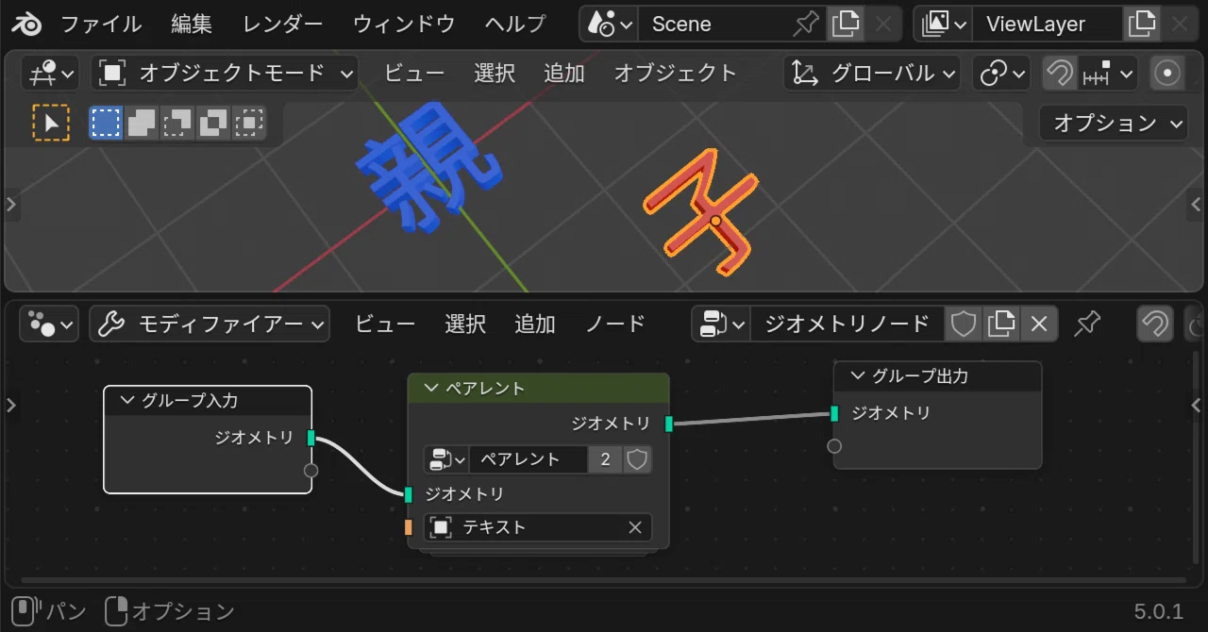Click the グループ出力 geometry input socket

tap(834, 413)
